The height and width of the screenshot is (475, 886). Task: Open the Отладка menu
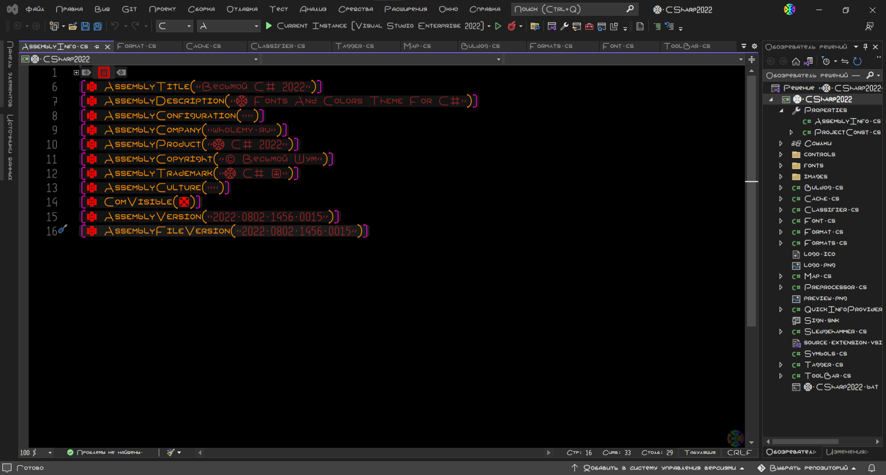pyautogui.click(x=242, y=9)
